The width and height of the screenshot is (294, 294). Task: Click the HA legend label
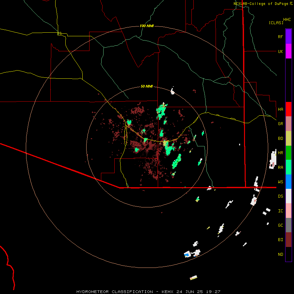[x=280, y=109]
